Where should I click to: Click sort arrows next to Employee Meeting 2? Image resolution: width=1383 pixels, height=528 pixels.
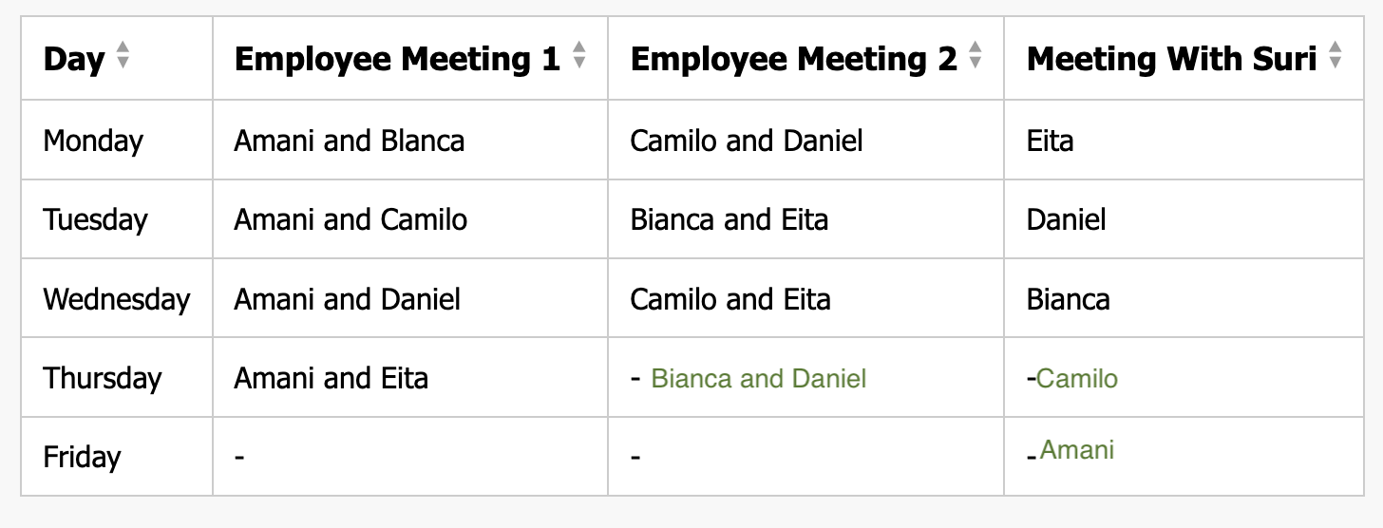click(975, 57)
